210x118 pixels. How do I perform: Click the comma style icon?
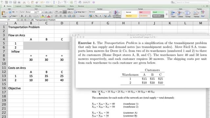100,16
